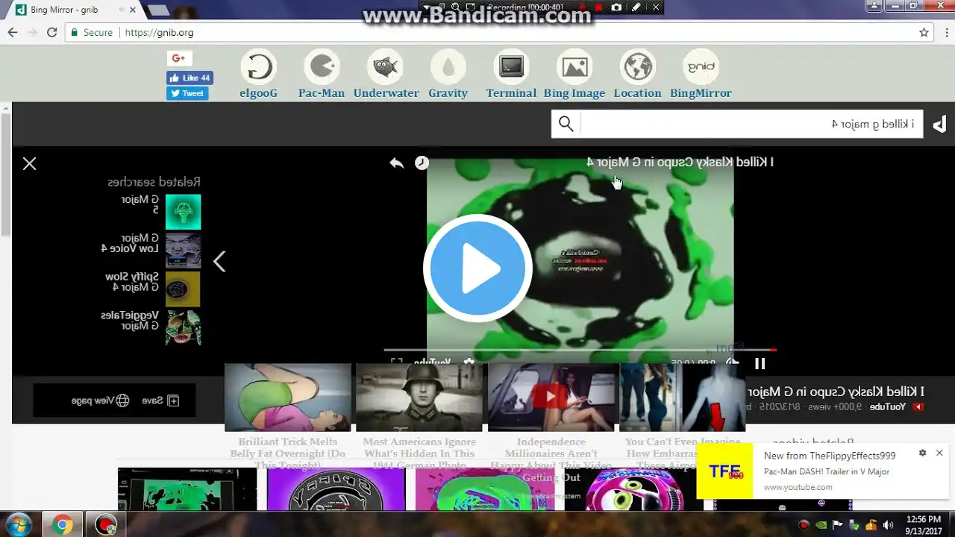The height and width of the screenshot is (537, 955).
Task: Open the Gravity droplet icon
Action: 448,68
